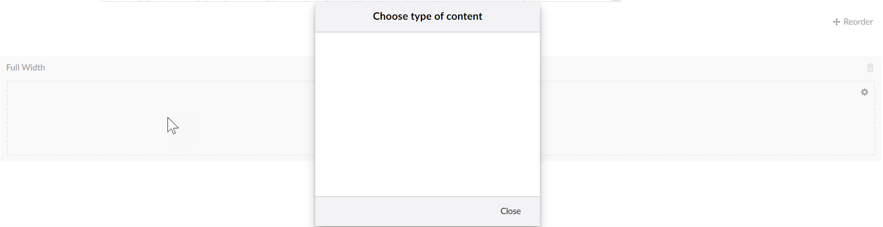
Task: Select the Full Width row label
Action: (26, 68)
